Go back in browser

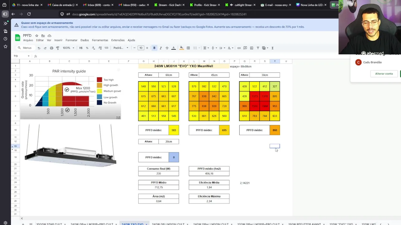pyautogui.click(x=13, y=14)
